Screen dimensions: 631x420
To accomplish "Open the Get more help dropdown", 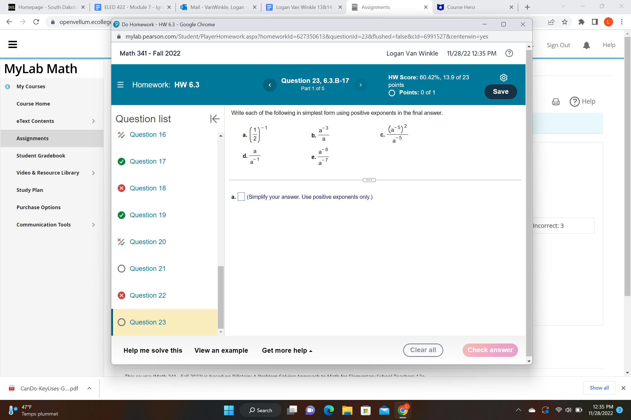I will click(x=287, y=350).
